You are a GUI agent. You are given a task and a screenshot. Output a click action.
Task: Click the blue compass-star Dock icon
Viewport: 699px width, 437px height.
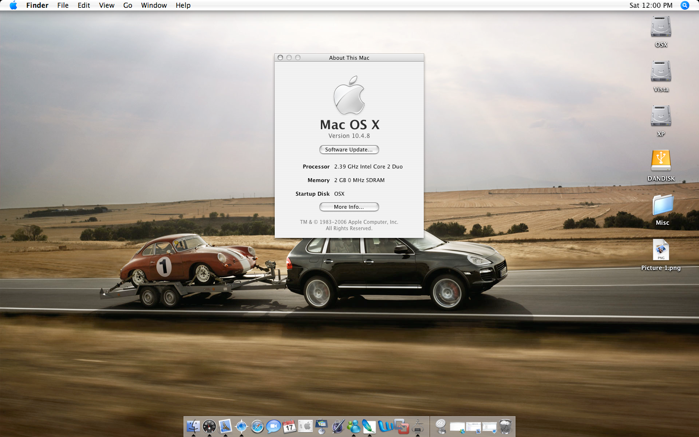[x=241, y=426]
